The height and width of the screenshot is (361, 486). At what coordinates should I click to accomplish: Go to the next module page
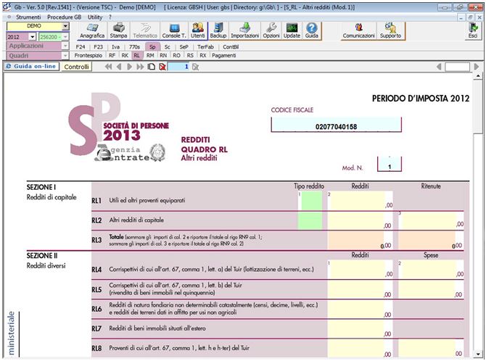(129, 67)
